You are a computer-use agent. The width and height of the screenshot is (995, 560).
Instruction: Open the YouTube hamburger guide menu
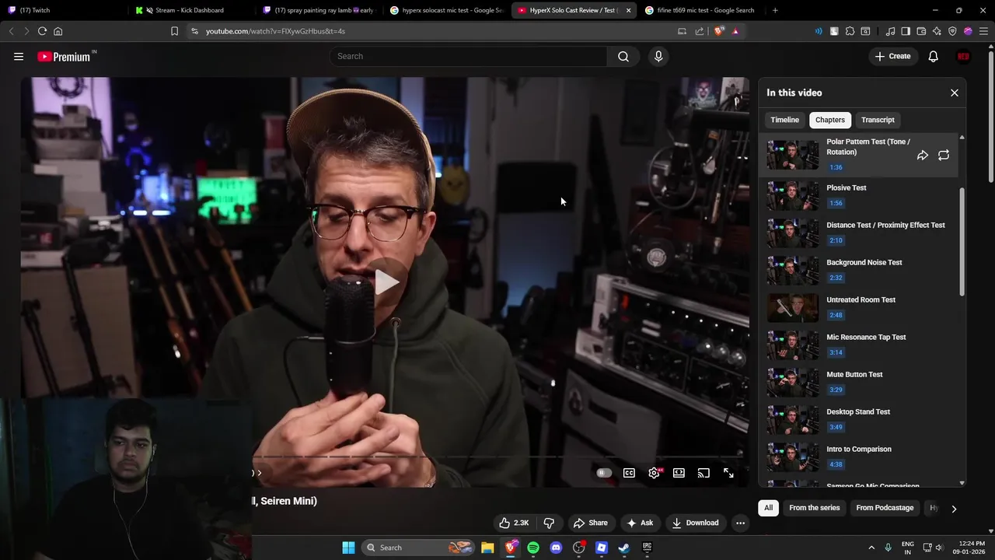pos(19,56)
